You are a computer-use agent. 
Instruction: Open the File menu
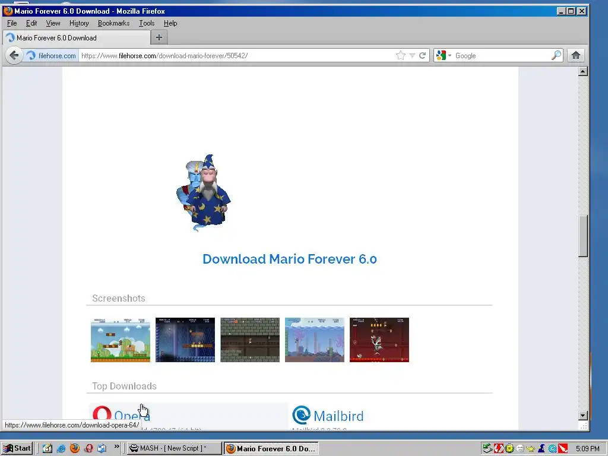pos(12,23)
